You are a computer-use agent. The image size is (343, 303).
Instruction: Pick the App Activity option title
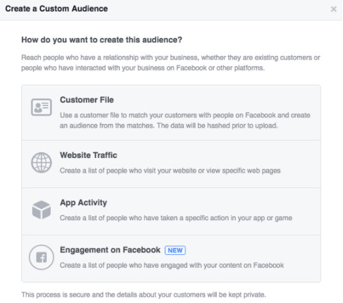click(x=83, y=203)
